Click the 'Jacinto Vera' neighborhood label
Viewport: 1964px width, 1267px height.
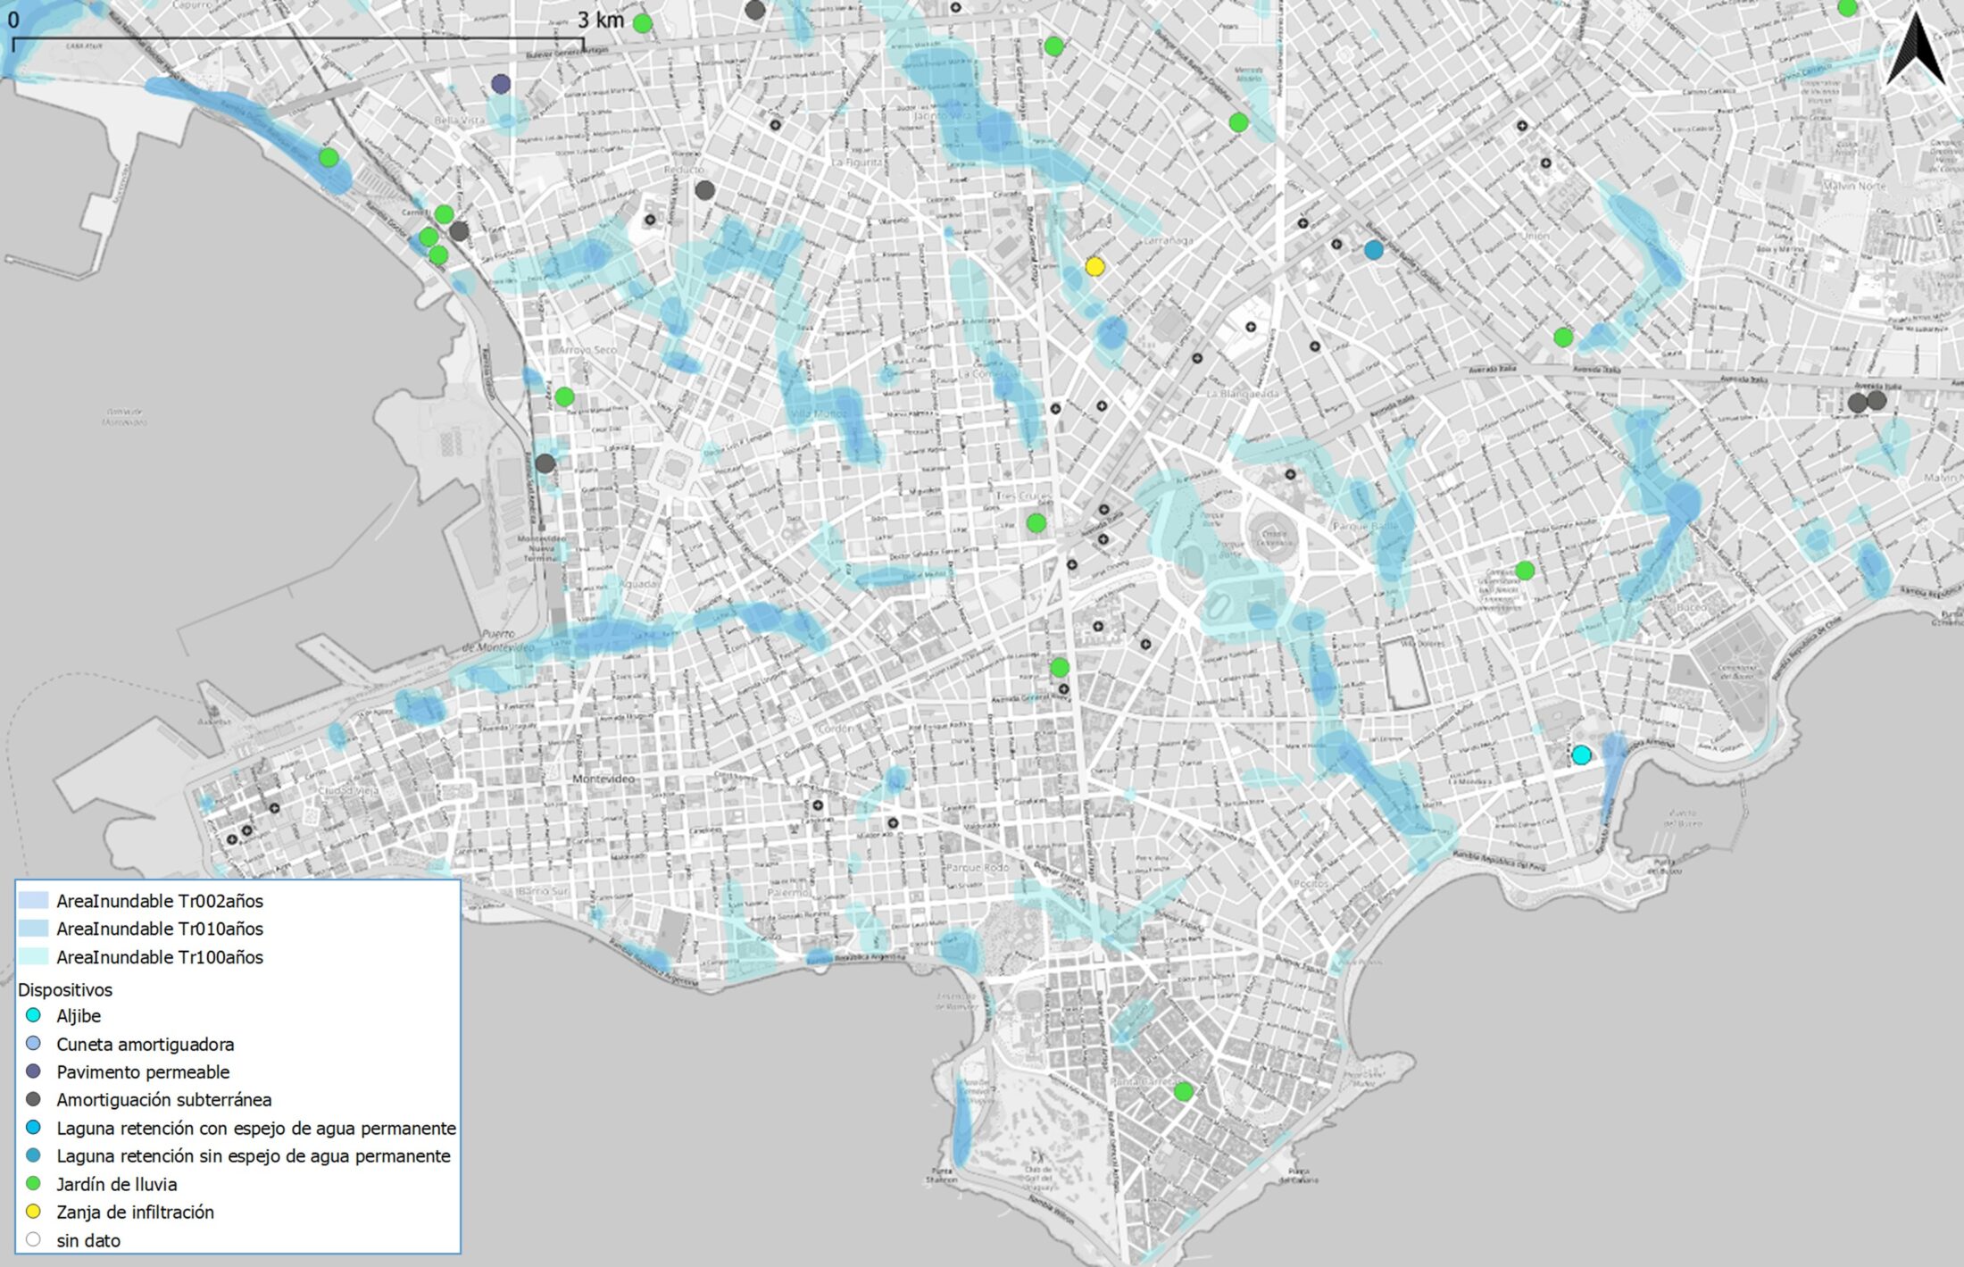[942, 116]
